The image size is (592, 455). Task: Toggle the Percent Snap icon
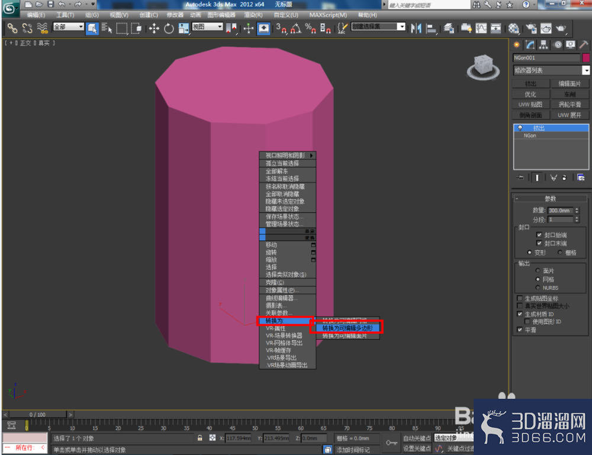pos(311,28)
